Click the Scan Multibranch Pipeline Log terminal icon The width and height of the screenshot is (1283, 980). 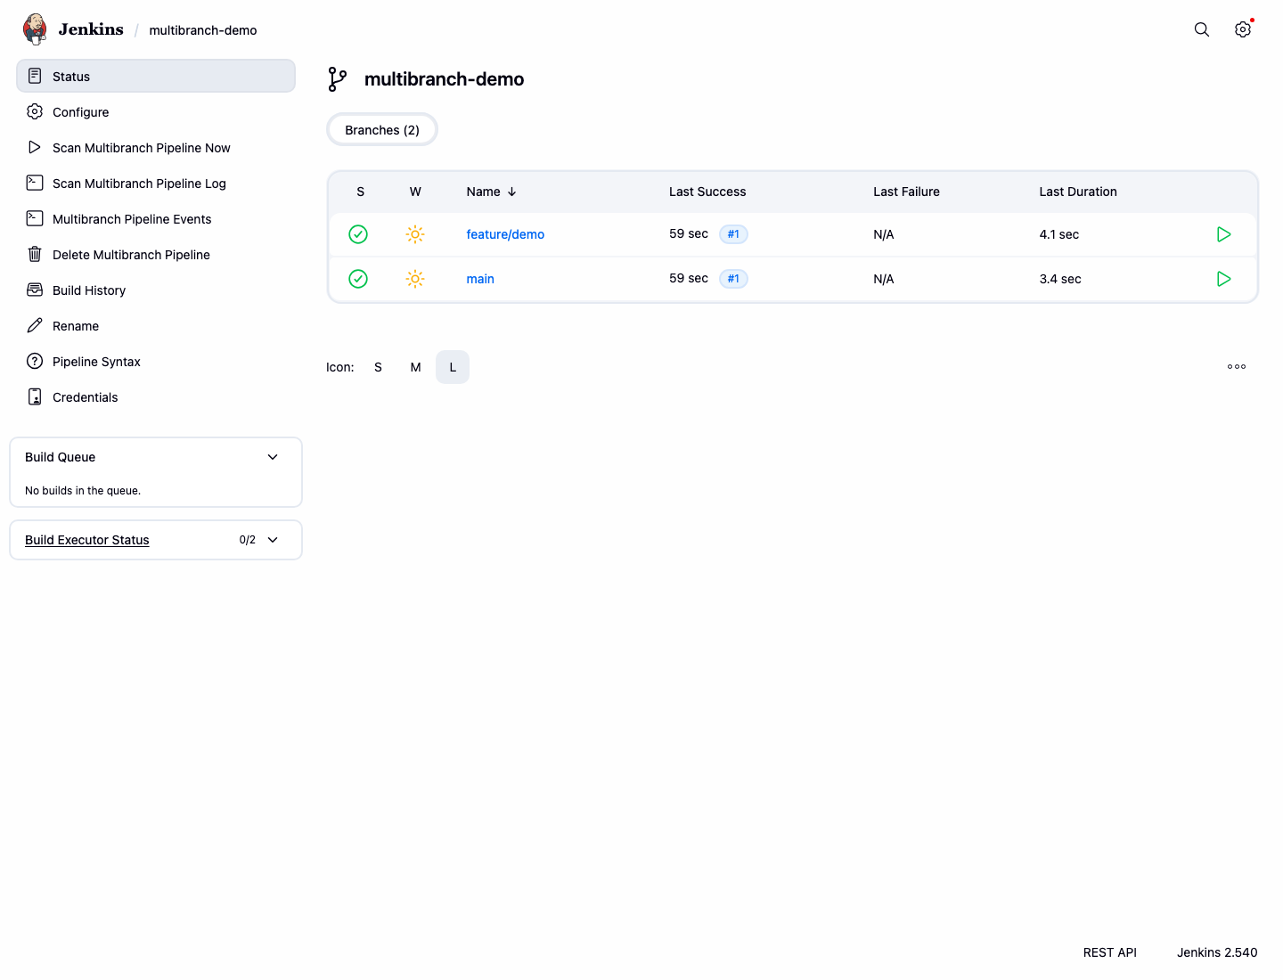pos(35,183)
